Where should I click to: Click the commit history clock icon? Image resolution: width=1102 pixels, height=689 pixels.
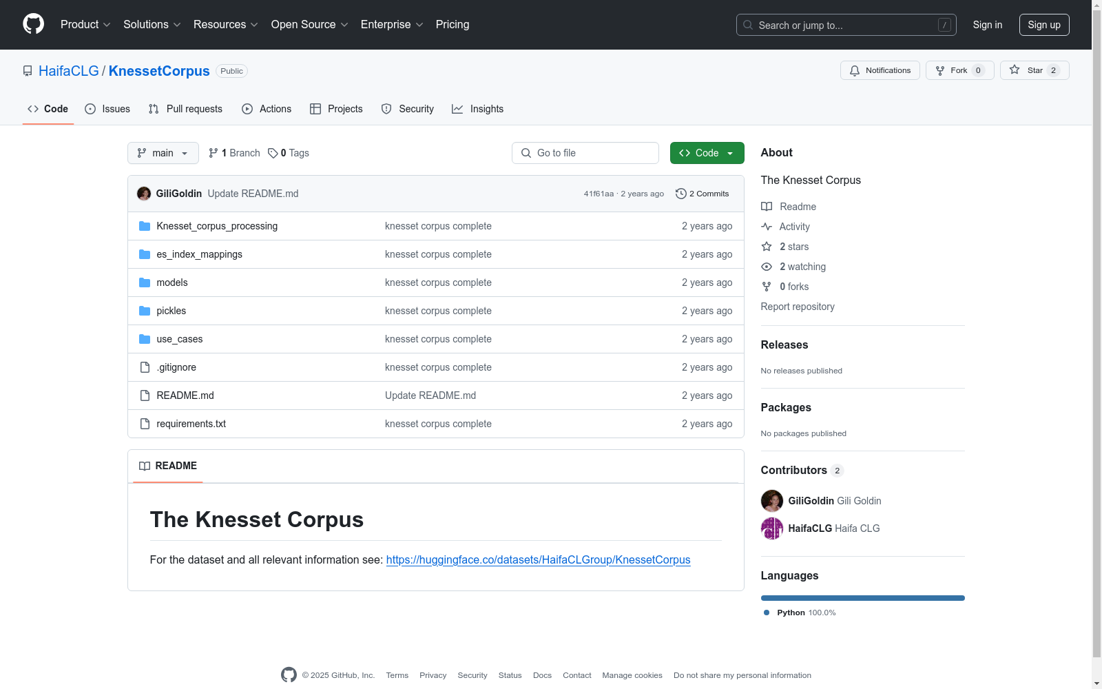(681, 194)
